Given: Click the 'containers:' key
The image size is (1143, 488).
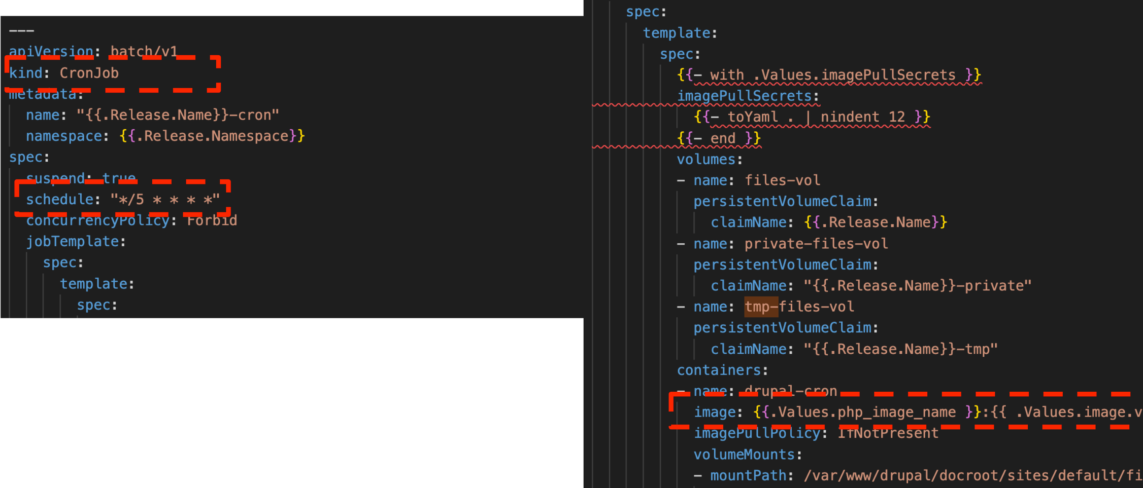Looking at the screenshot, I should 723,370.
